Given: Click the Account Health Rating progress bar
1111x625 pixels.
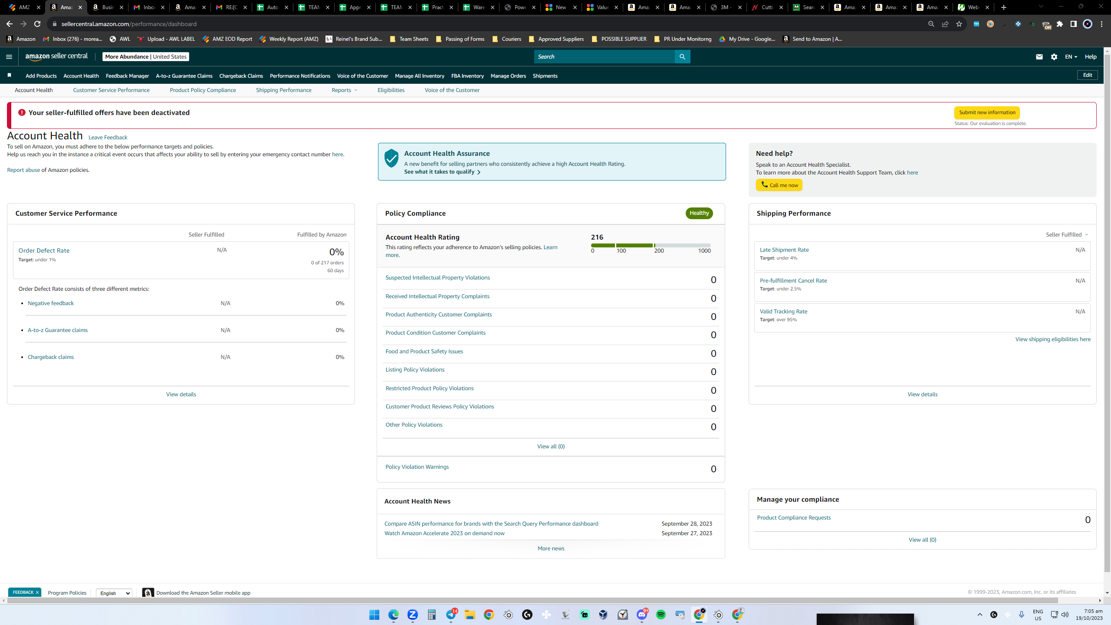Looking at the screenshot, I should click(651, 246).
